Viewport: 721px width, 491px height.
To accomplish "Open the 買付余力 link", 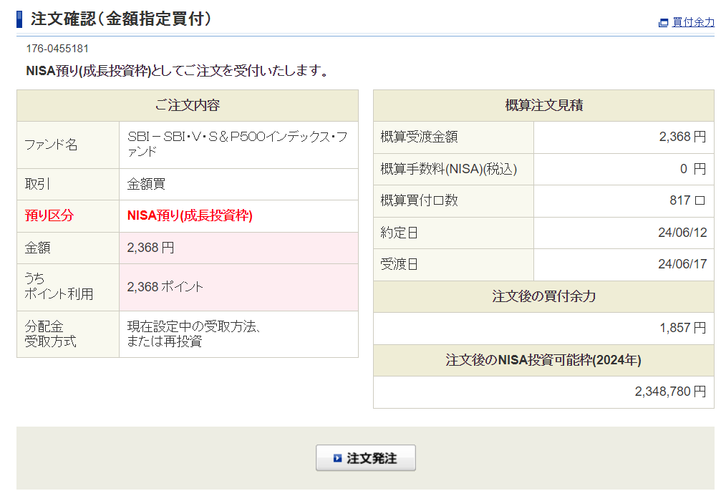I will 692,22.
